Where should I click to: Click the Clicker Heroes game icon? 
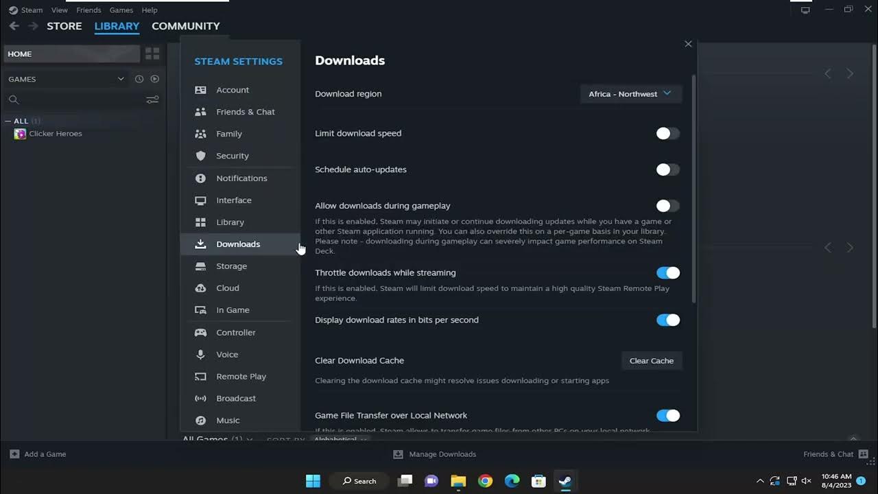(20, 134)
